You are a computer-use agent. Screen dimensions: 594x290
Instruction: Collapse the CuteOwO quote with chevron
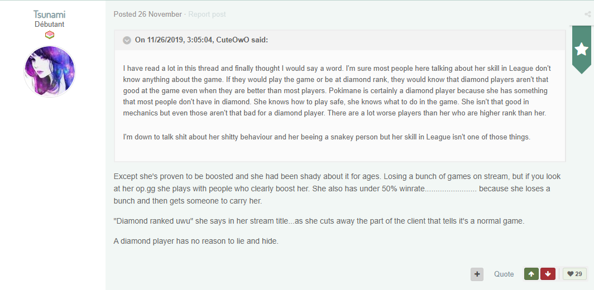click(x=127, y=40)
